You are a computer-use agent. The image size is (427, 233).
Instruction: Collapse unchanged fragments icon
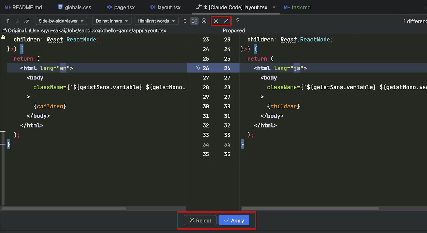[185, 21]
